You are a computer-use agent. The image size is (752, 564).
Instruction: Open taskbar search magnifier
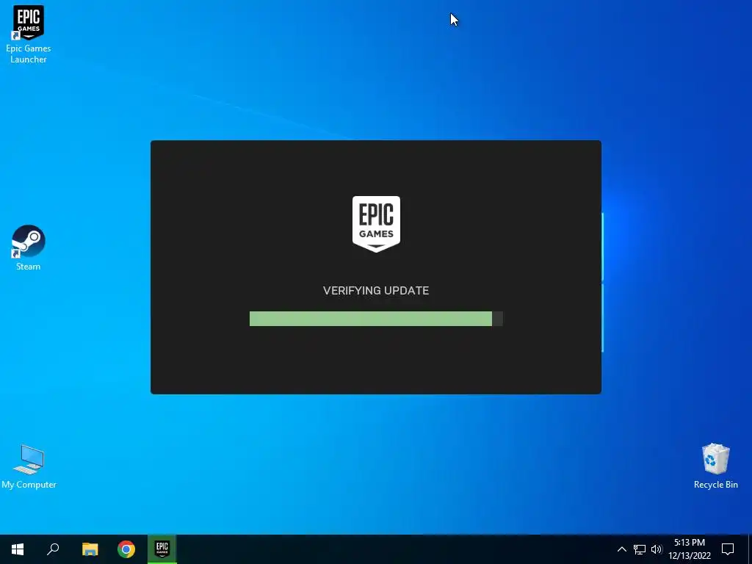coord(53,549)
